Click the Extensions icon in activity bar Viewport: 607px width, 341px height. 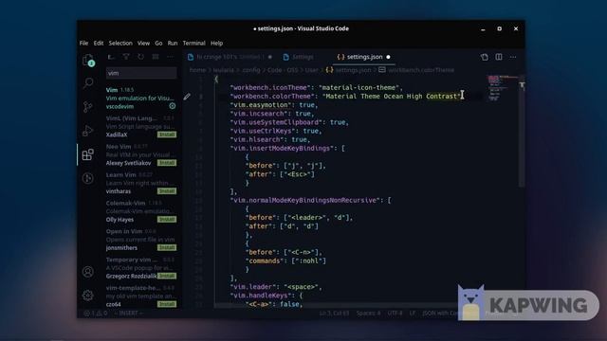[88, 154]
